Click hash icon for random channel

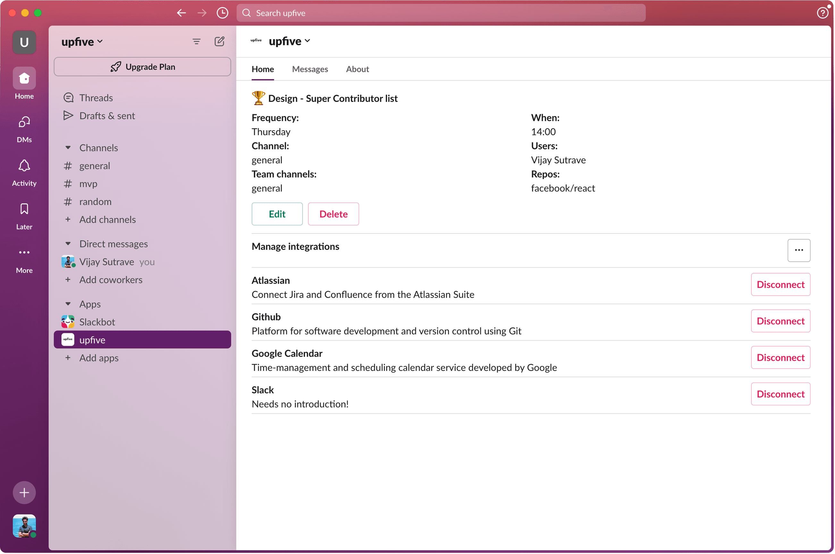pos(68,202)
